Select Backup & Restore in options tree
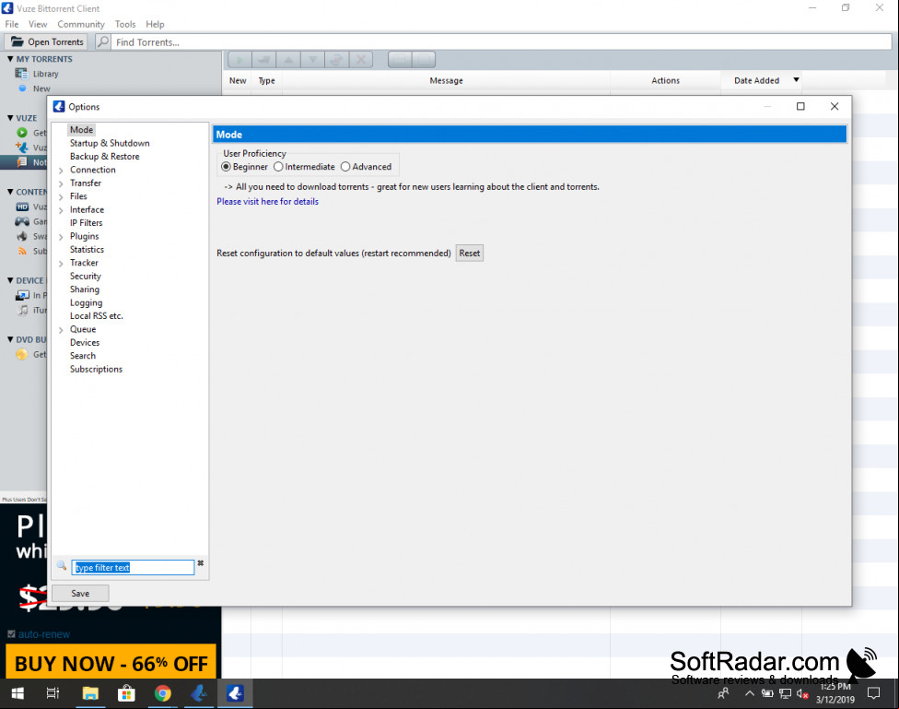Image resolution: width=899 pixels, height=709 pixels. [x=104, y=156]
